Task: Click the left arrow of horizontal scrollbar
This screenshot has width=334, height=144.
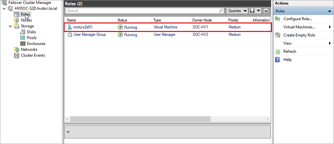Action: (x=67, y=119)
